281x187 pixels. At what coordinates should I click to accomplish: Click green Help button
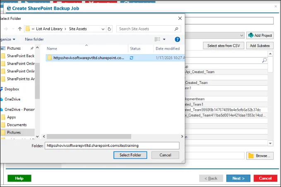[x=19, y=178]
